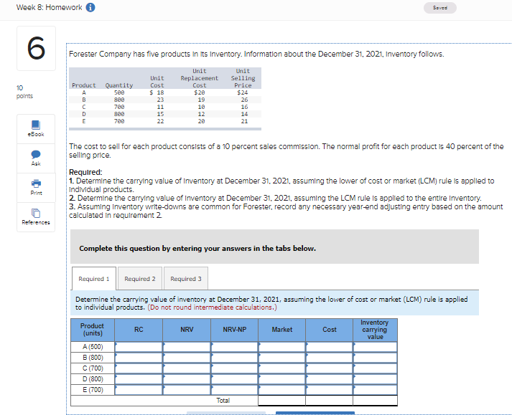Click the NRV field for product D (800)
Viewport: 512px width, 415px height.
187,379
